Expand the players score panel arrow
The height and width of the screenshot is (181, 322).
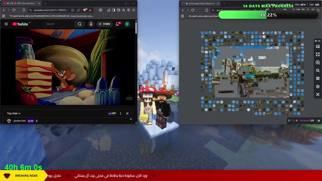click(x=318, y=121)
